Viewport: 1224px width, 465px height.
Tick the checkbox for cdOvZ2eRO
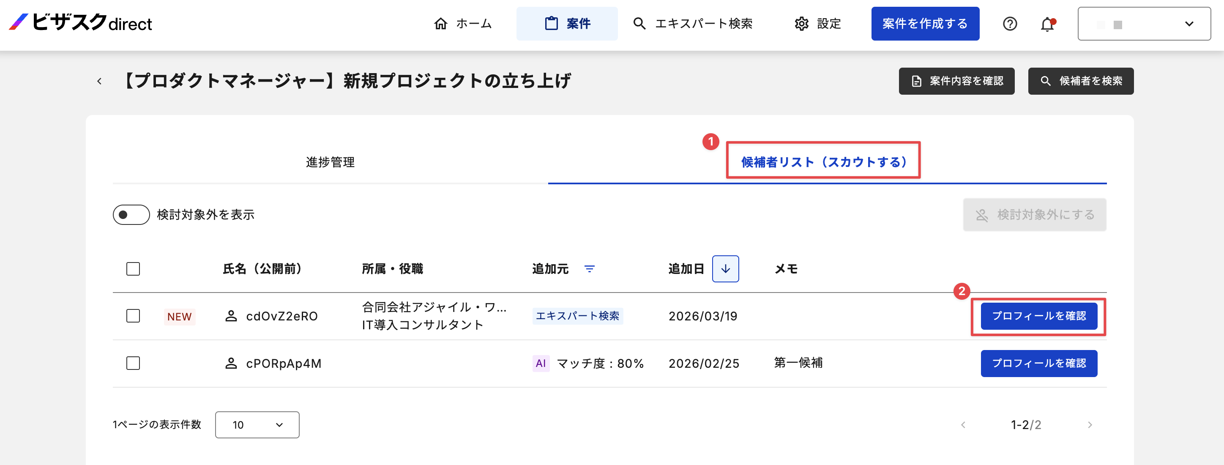pos(133,316)
